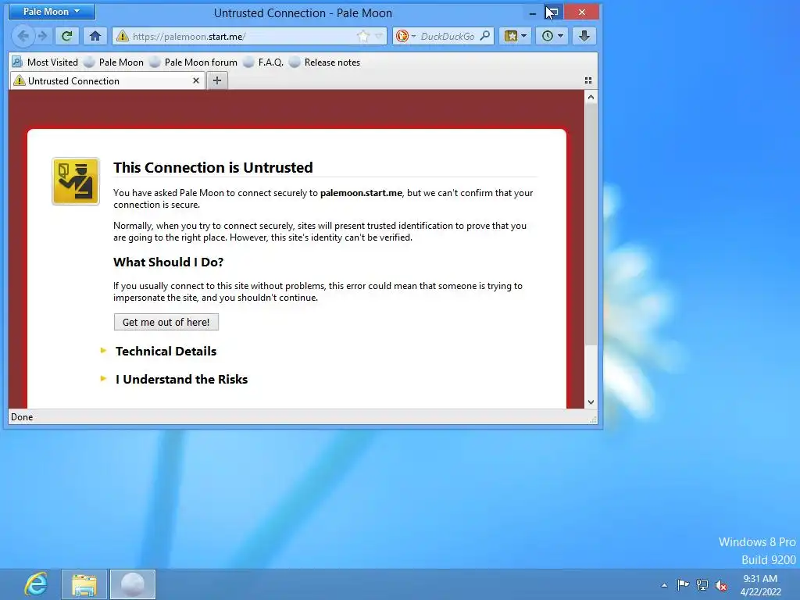Screen dimensions: 800x600
Task: Open File Explorer from taskbar
Action: pos(84,584)
